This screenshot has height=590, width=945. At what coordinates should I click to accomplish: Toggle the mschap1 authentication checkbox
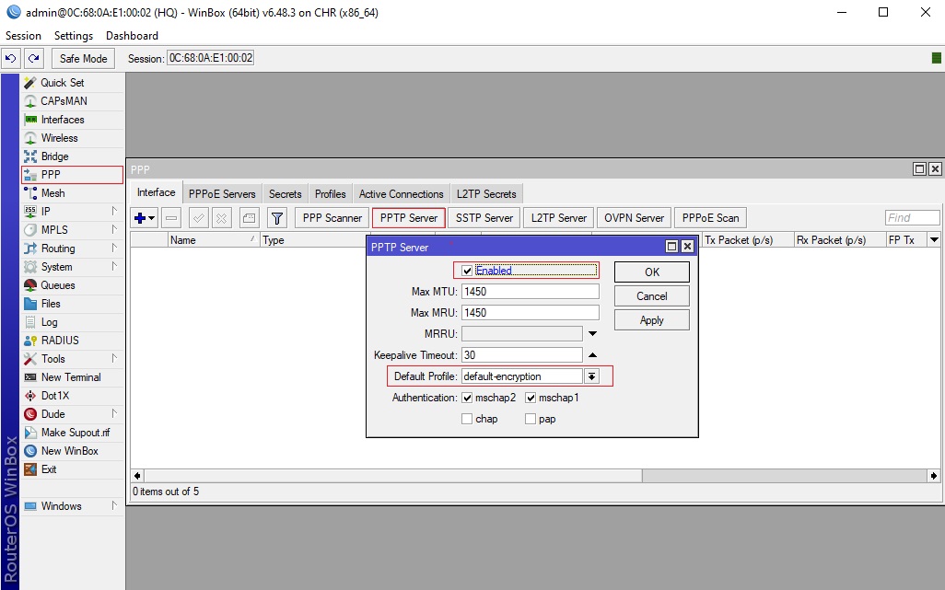coord(531,398)
